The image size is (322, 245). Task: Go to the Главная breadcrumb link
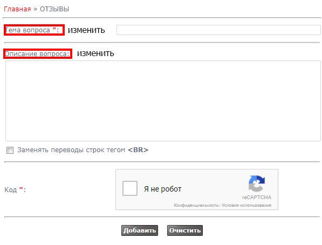click(17, 9)
